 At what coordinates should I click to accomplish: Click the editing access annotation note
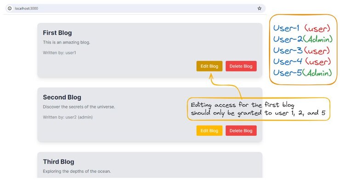(259, 109)
